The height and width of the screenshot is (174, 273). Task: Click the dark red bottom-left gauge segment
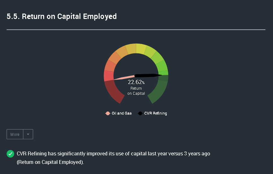(114, 91)
